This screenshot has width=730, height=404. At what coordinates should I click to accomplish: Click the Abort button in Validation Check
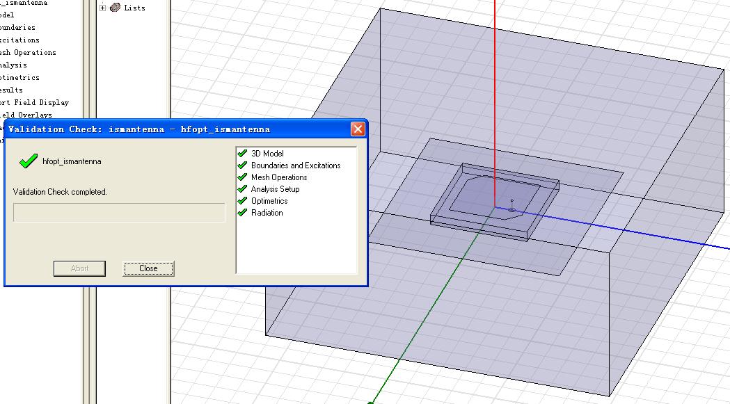pos(79,268)
